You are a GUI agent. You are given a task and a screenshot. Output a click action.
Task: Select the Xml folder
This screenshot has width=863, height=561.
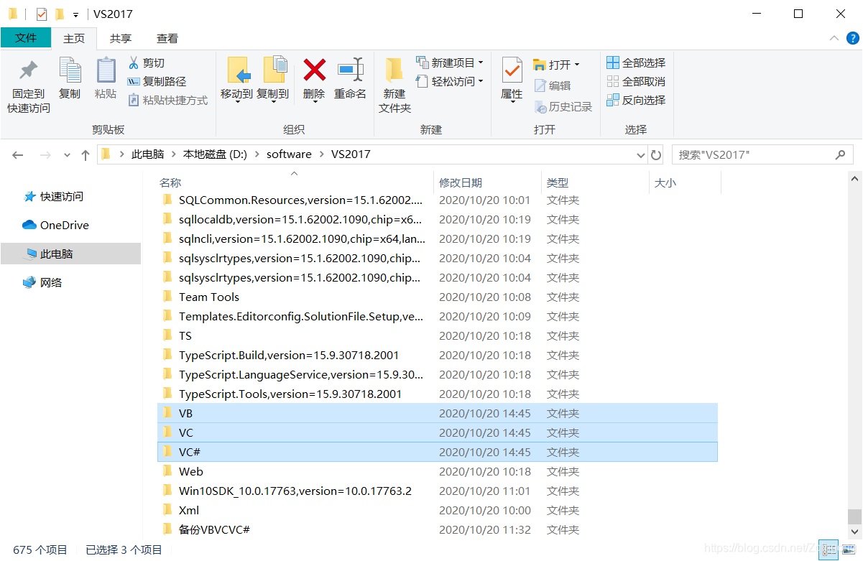click(437, 510)
